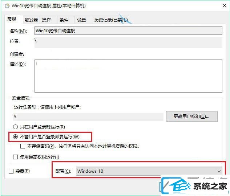Click the 位置 path field

point(128,42)
